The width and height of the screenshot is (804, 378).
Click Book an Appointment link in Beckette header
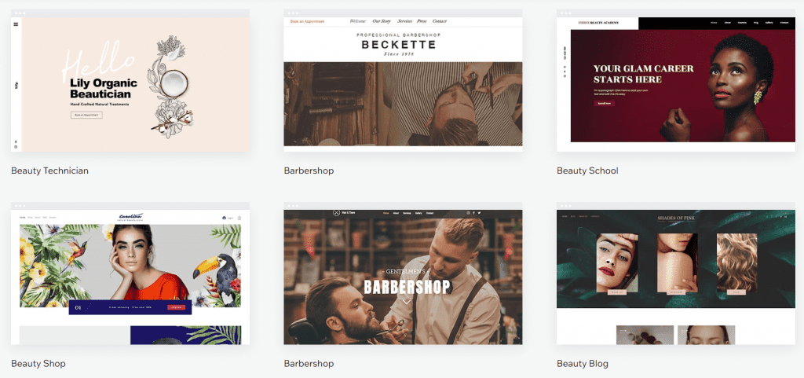(308, 21)
